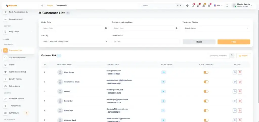259x122 pixels.
Task: Toggle fullscreen mode icon
Action: coord(227,6)
